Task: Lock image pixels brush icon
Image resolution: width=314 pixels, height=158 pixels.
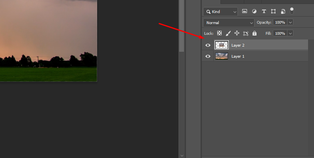Action: pyautogui.click(x=228, y=34)
